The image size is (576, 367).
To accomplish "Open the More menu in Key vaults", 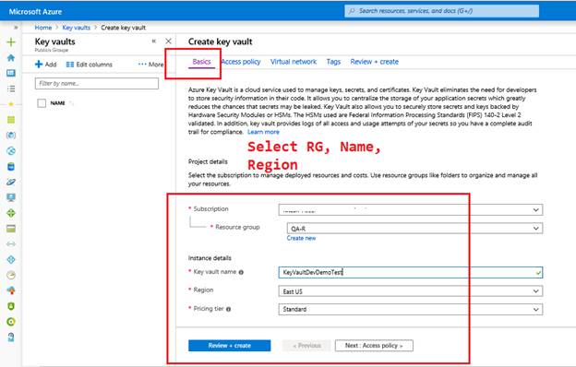I will tap(151, 65).
